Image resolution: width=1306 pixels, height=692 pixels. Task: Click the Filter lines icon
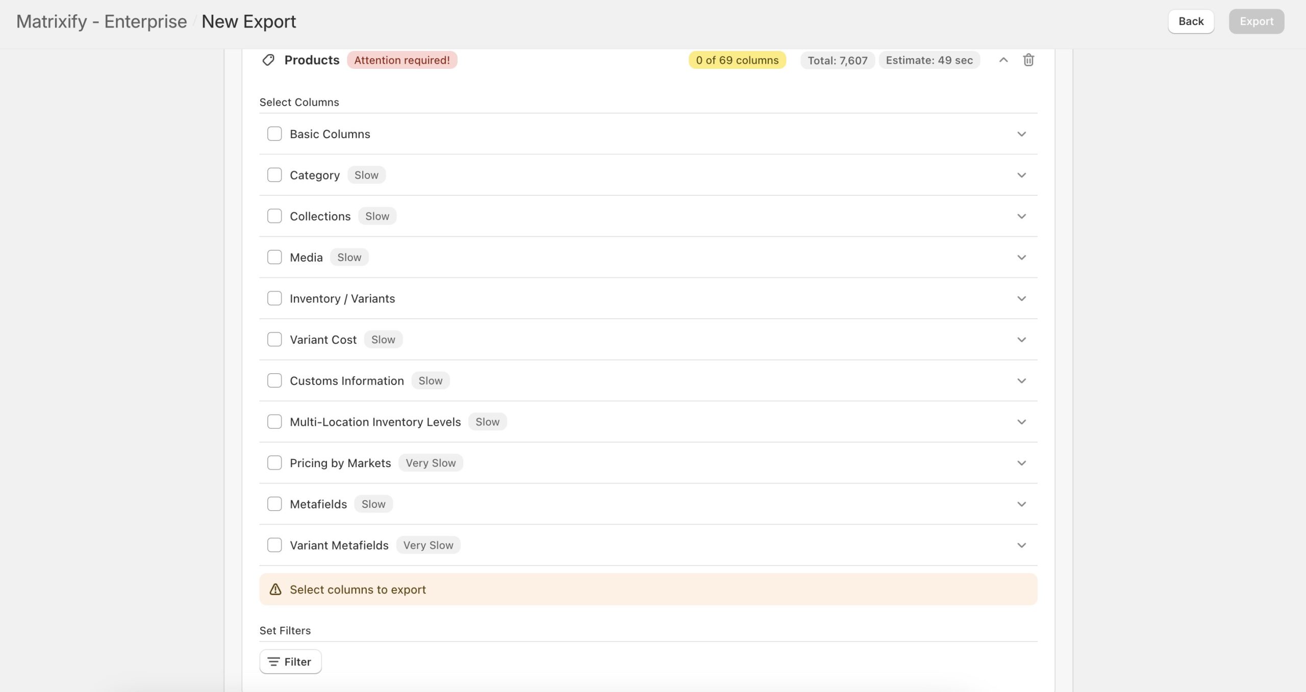coord(273,662)
